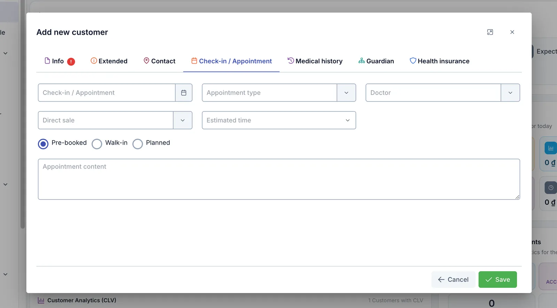This screenshot has width=557, height=308.
Task: Click the fullscreen expand icon in dialog header
Action: pos(490,32)
